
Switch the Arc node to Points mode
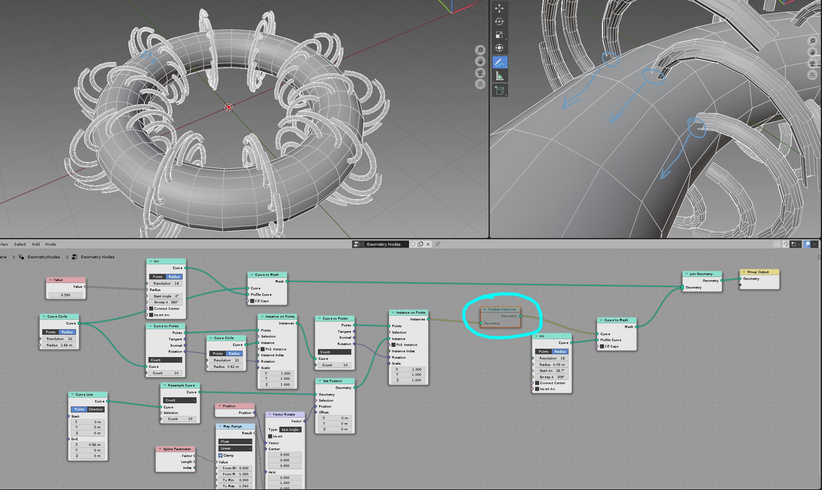158,276
